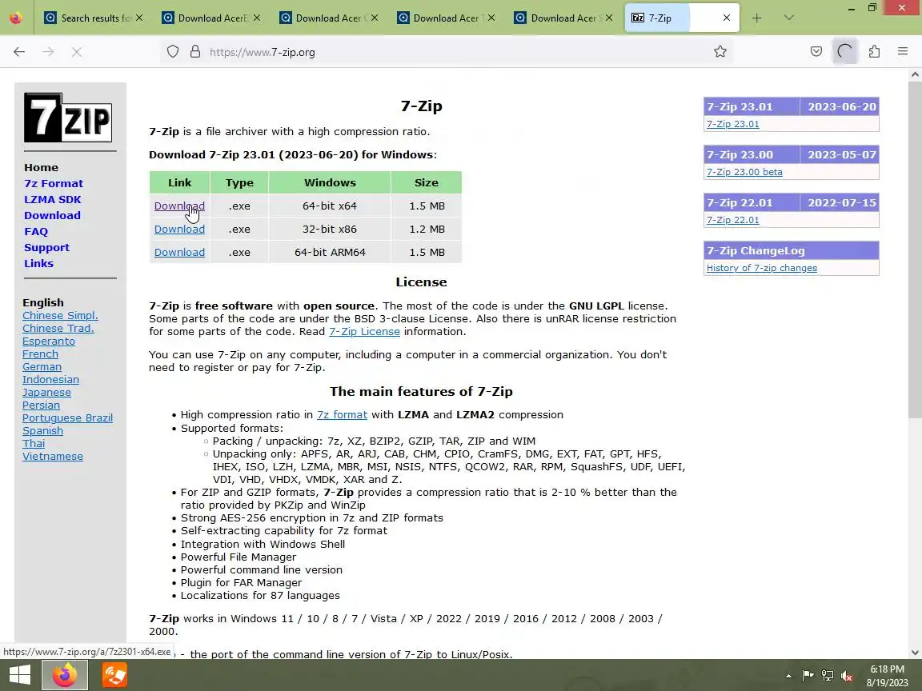This screenshot has height=691, width=922.
Task: Open the 7-Zip 23.00 beta link
Action: point(744,172)
